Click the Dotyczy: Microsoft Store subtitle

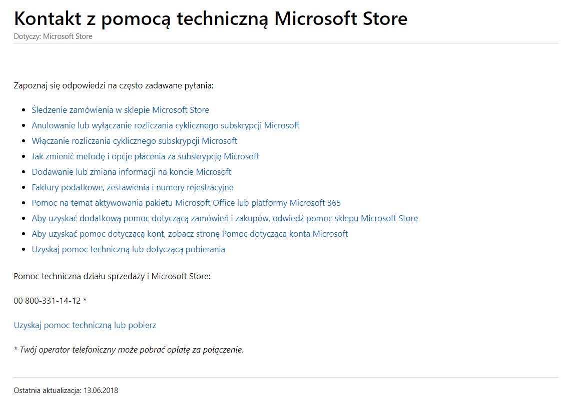[53, 36]
